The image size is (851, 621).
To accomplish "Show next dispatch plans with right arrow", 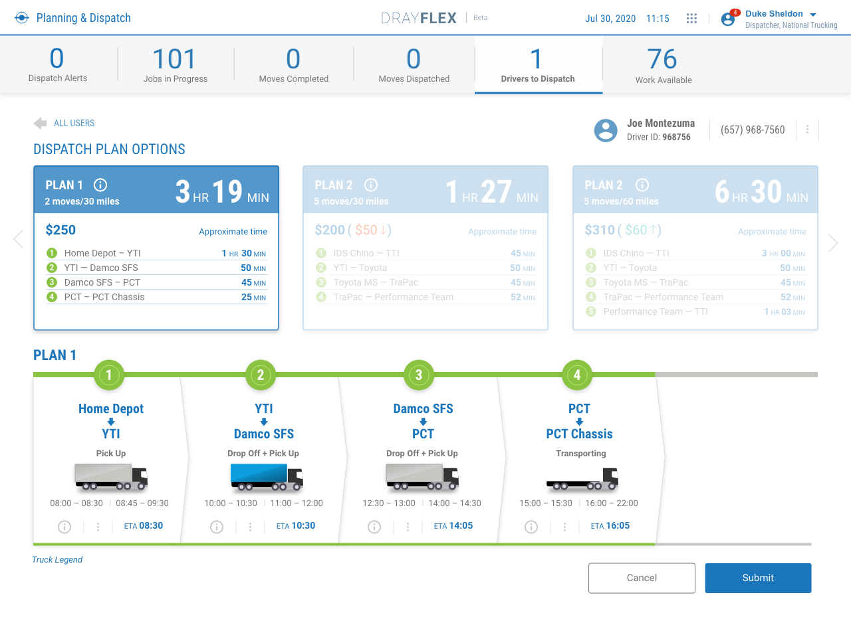I will pos(833,243).
